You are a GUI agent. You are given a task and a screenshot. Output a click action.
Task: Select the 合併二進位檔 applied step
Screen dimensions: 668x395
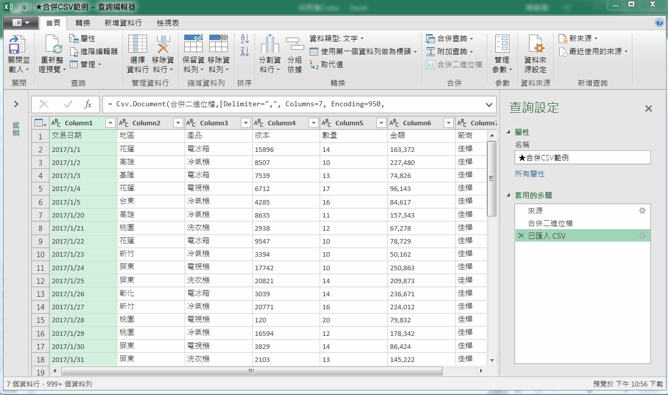pyautogui.click(x=582, y=224)
